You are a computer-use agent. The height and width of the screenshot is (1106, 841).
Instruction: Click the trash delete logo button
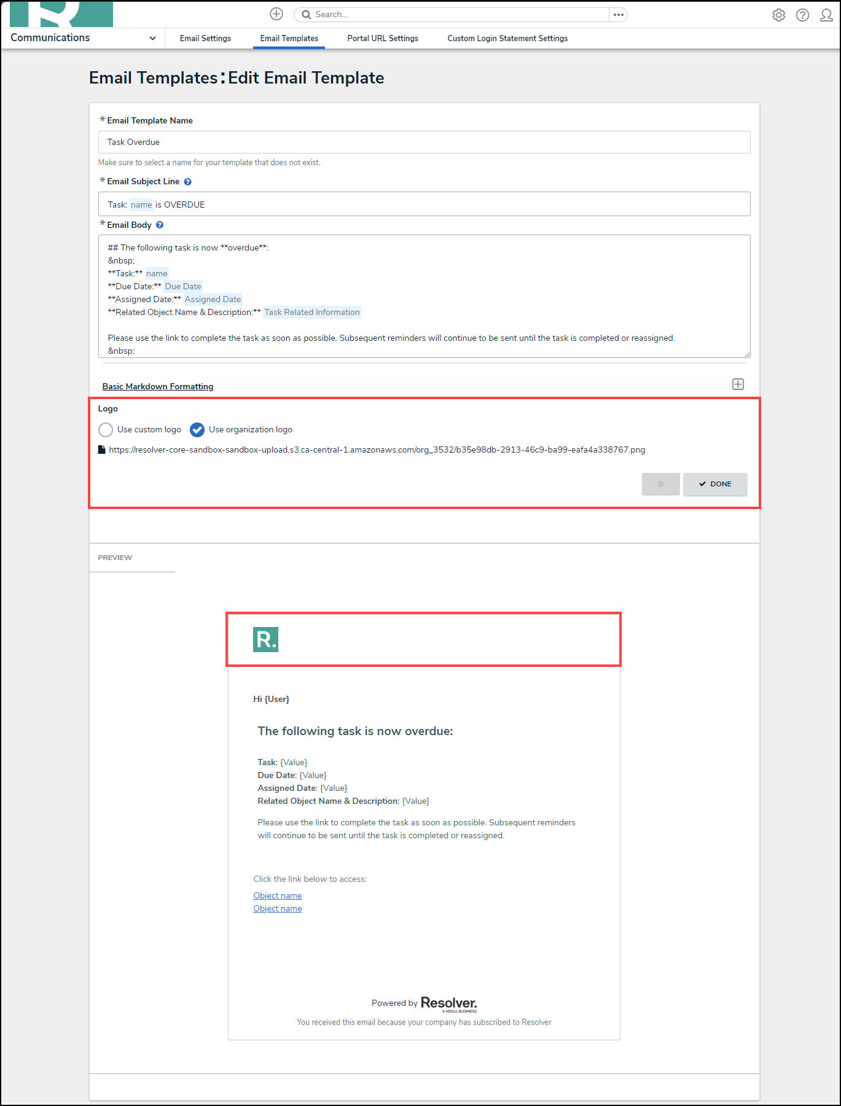point(661,484)
